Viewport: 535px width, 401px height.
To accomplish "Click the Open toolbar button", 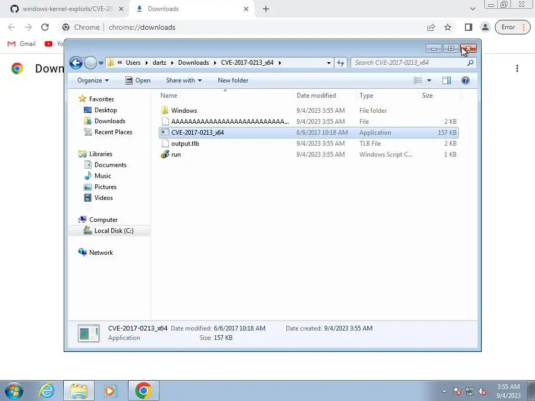I will click(x=138, y=80).
